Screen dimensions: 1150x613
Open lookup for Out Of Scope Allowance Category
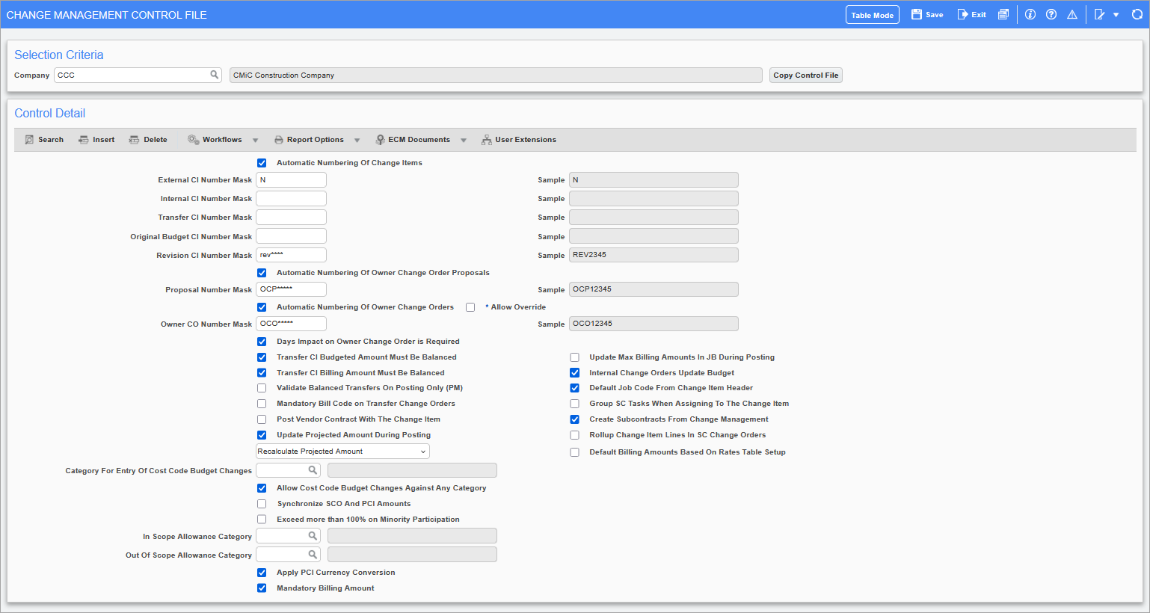[x=313, y=555]
